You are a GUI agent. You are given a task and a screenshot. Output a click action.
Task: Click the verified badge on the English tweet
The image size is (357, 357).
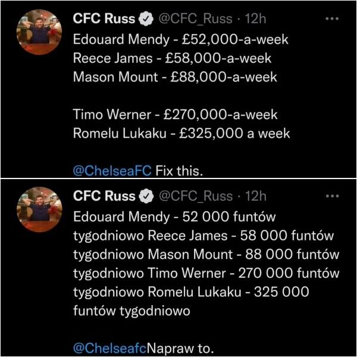[145, 19]
